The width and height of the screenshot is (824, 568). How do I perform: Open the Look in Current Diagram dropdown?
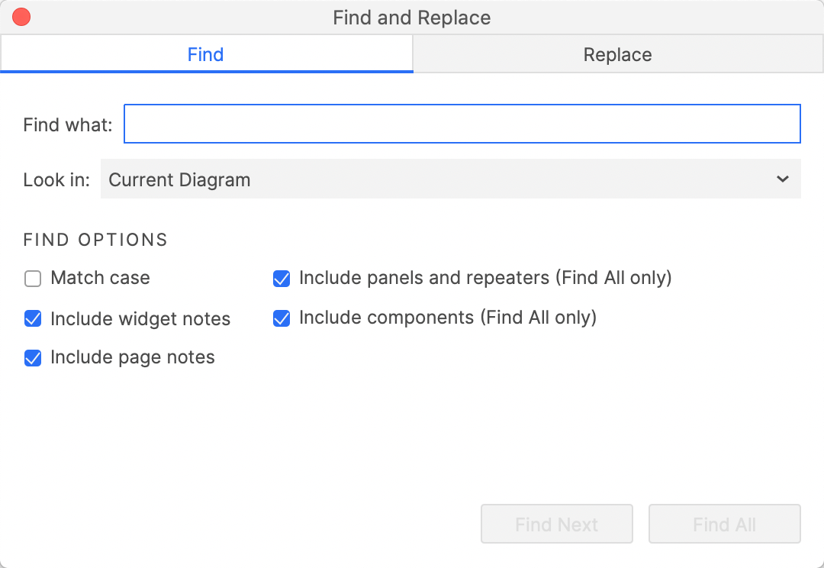tap(450, 179)
